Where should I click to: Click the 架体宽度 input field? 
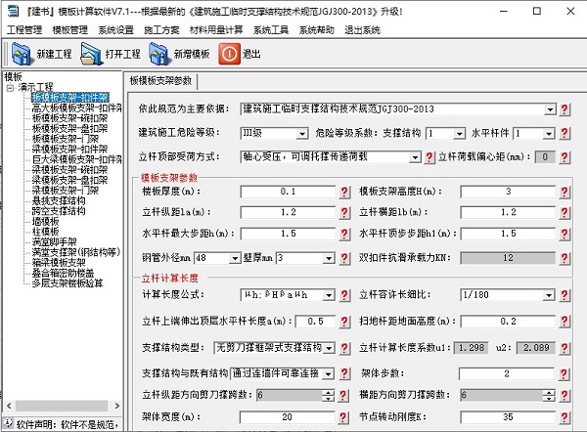tap(287, 417)
